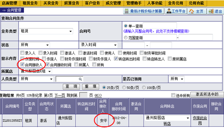Open the 买卖业务 menu

(x=51, y=3)
